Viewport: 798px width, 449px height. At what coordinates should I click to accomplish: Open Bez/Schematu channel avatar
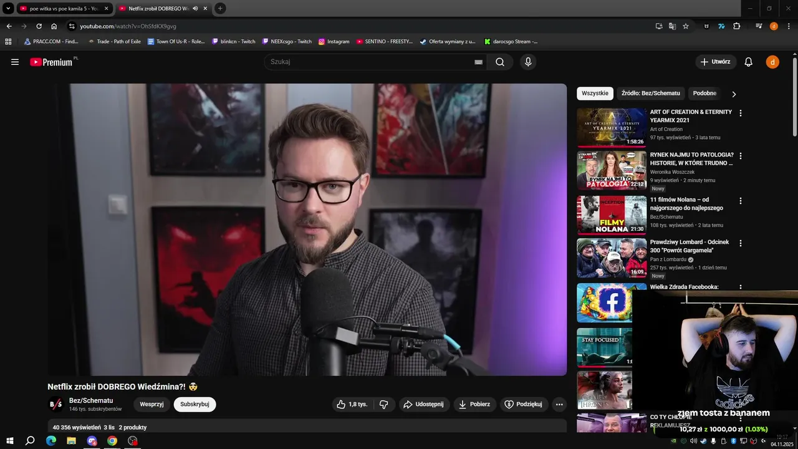tap(55, 404)
